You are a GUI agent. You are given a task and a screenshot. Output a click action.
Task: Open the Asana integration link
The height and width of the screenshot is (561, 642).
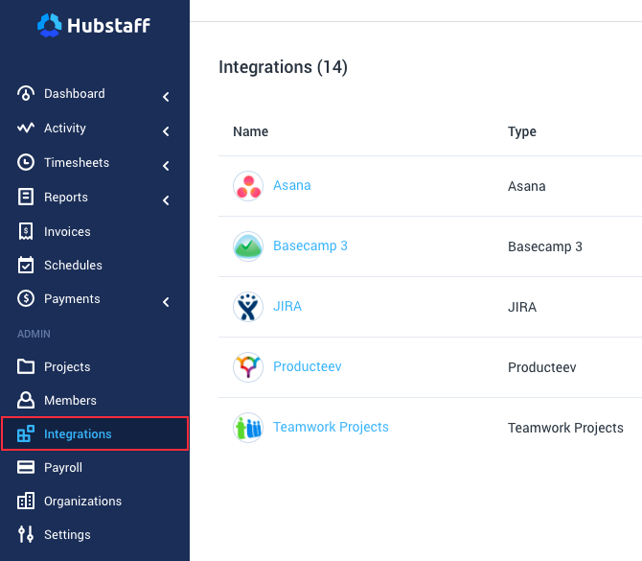[292, 185]
